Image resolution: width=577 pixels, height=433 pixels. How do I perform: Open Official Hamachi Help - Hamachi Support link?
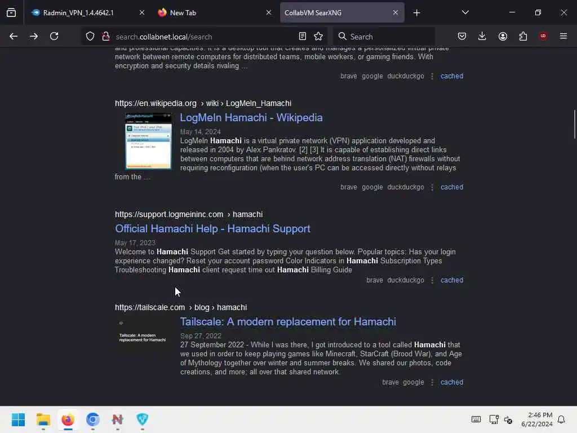pos(212,229)
